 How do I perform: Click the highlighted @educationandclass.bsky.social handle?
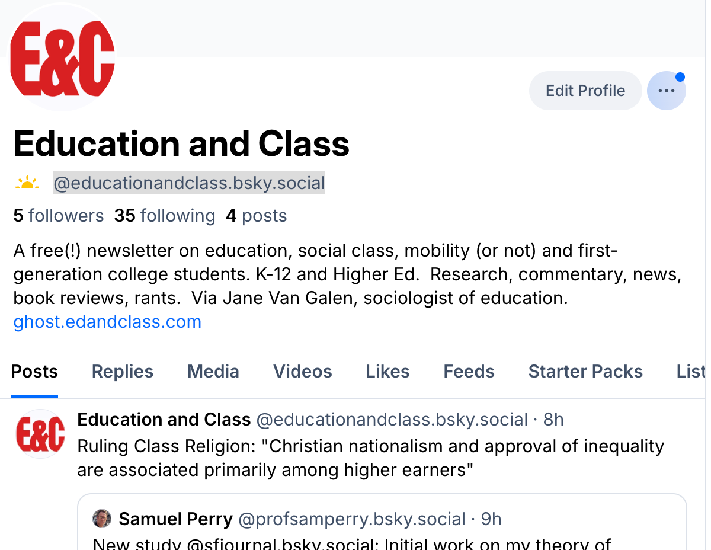189,184
